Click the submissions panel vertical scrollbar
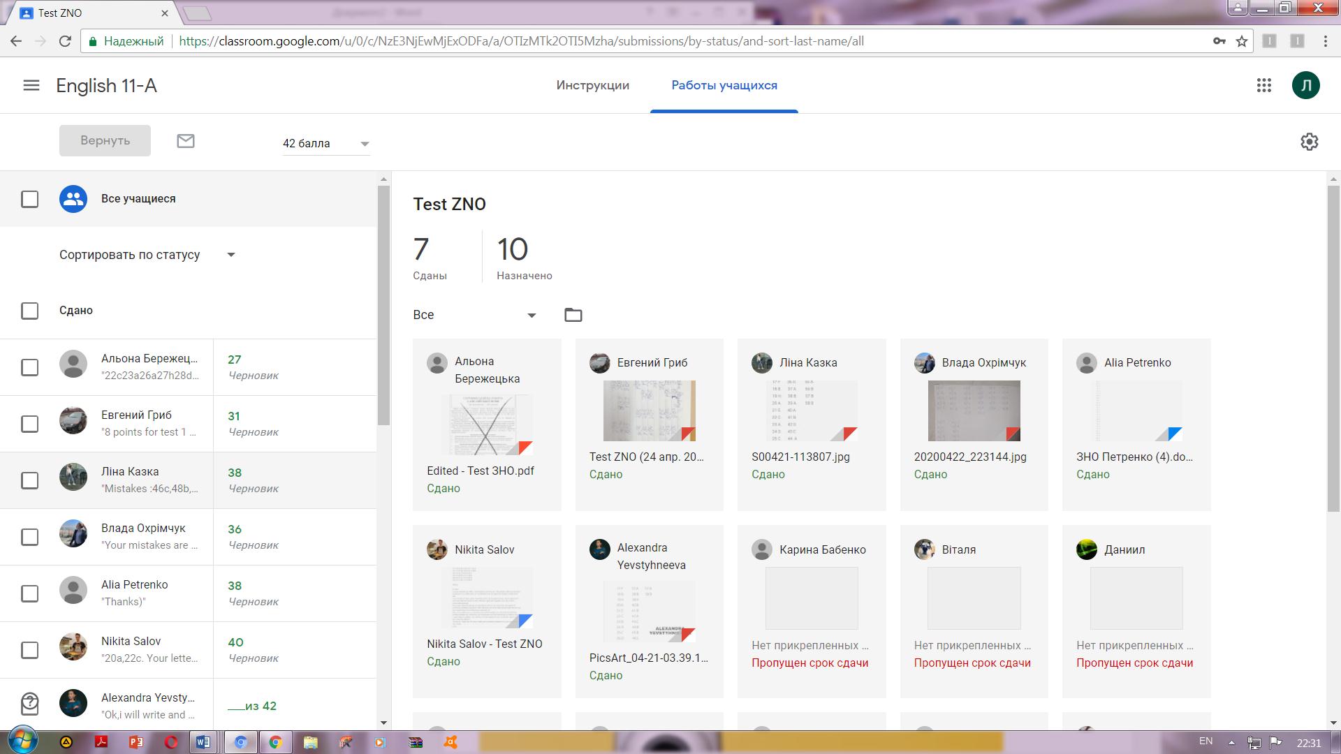This screenshot has width=1341, height=754. (x=1333, y=349)
